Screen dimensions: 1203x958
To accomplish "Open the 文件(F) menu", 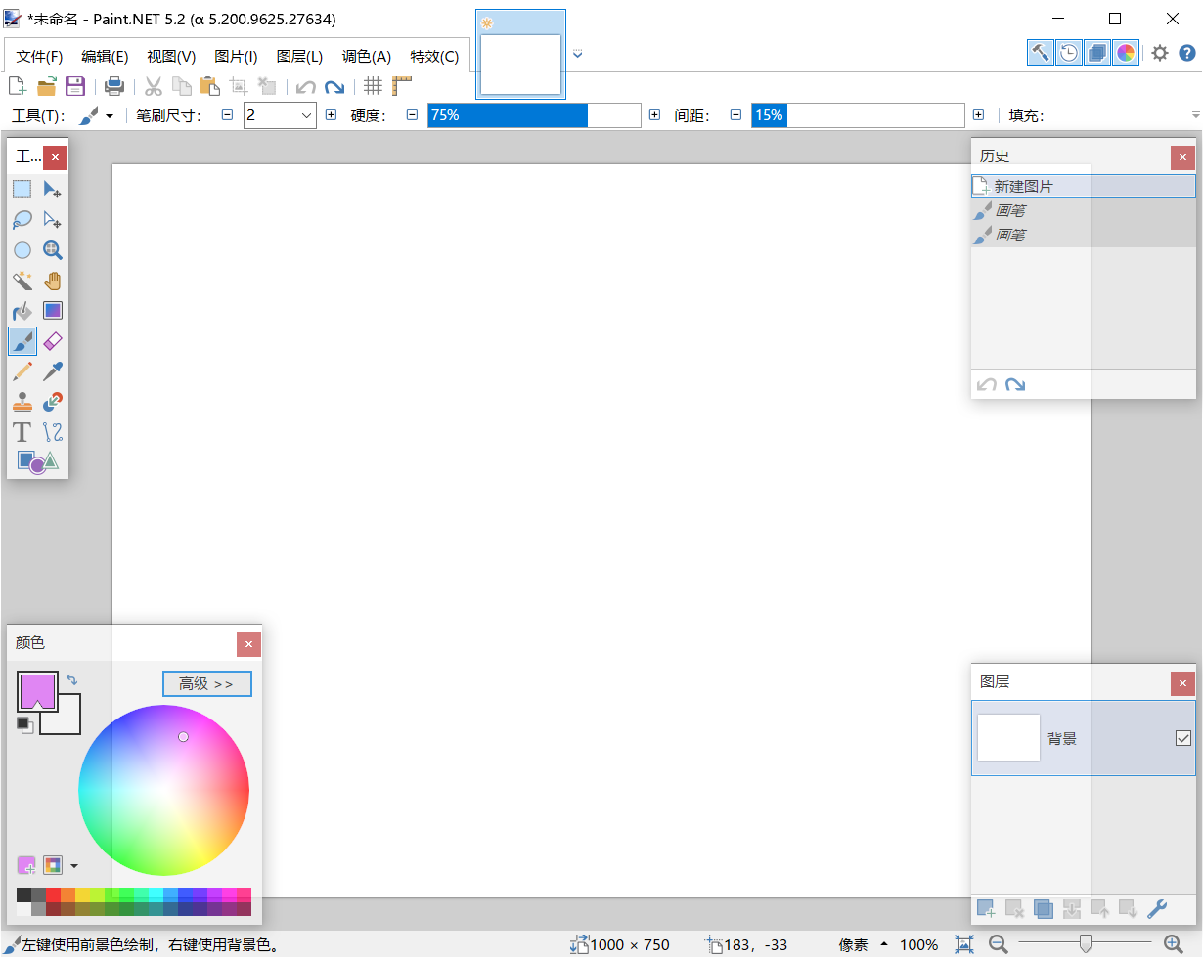I will point(39,57).
